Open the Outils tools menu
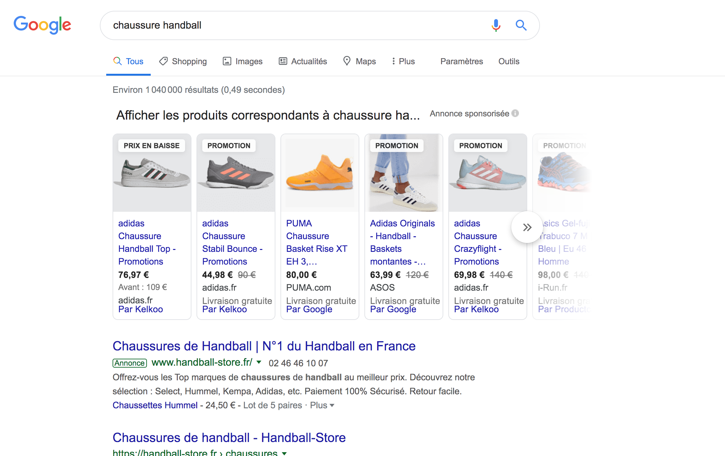 pos(509,61)
